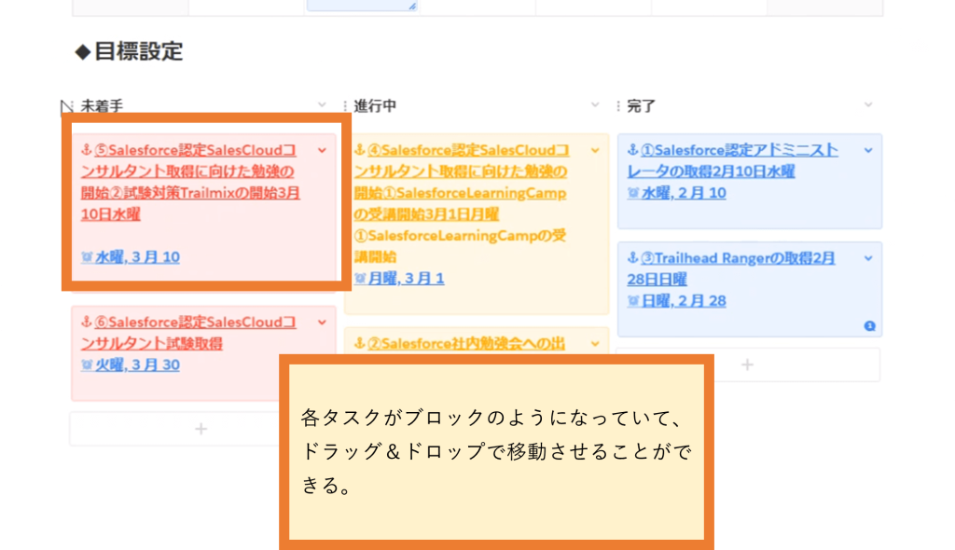Click anchor icon on card ③ Trailhead Ranger
This screenshot has width=955, height=550.
coord(633,257)
